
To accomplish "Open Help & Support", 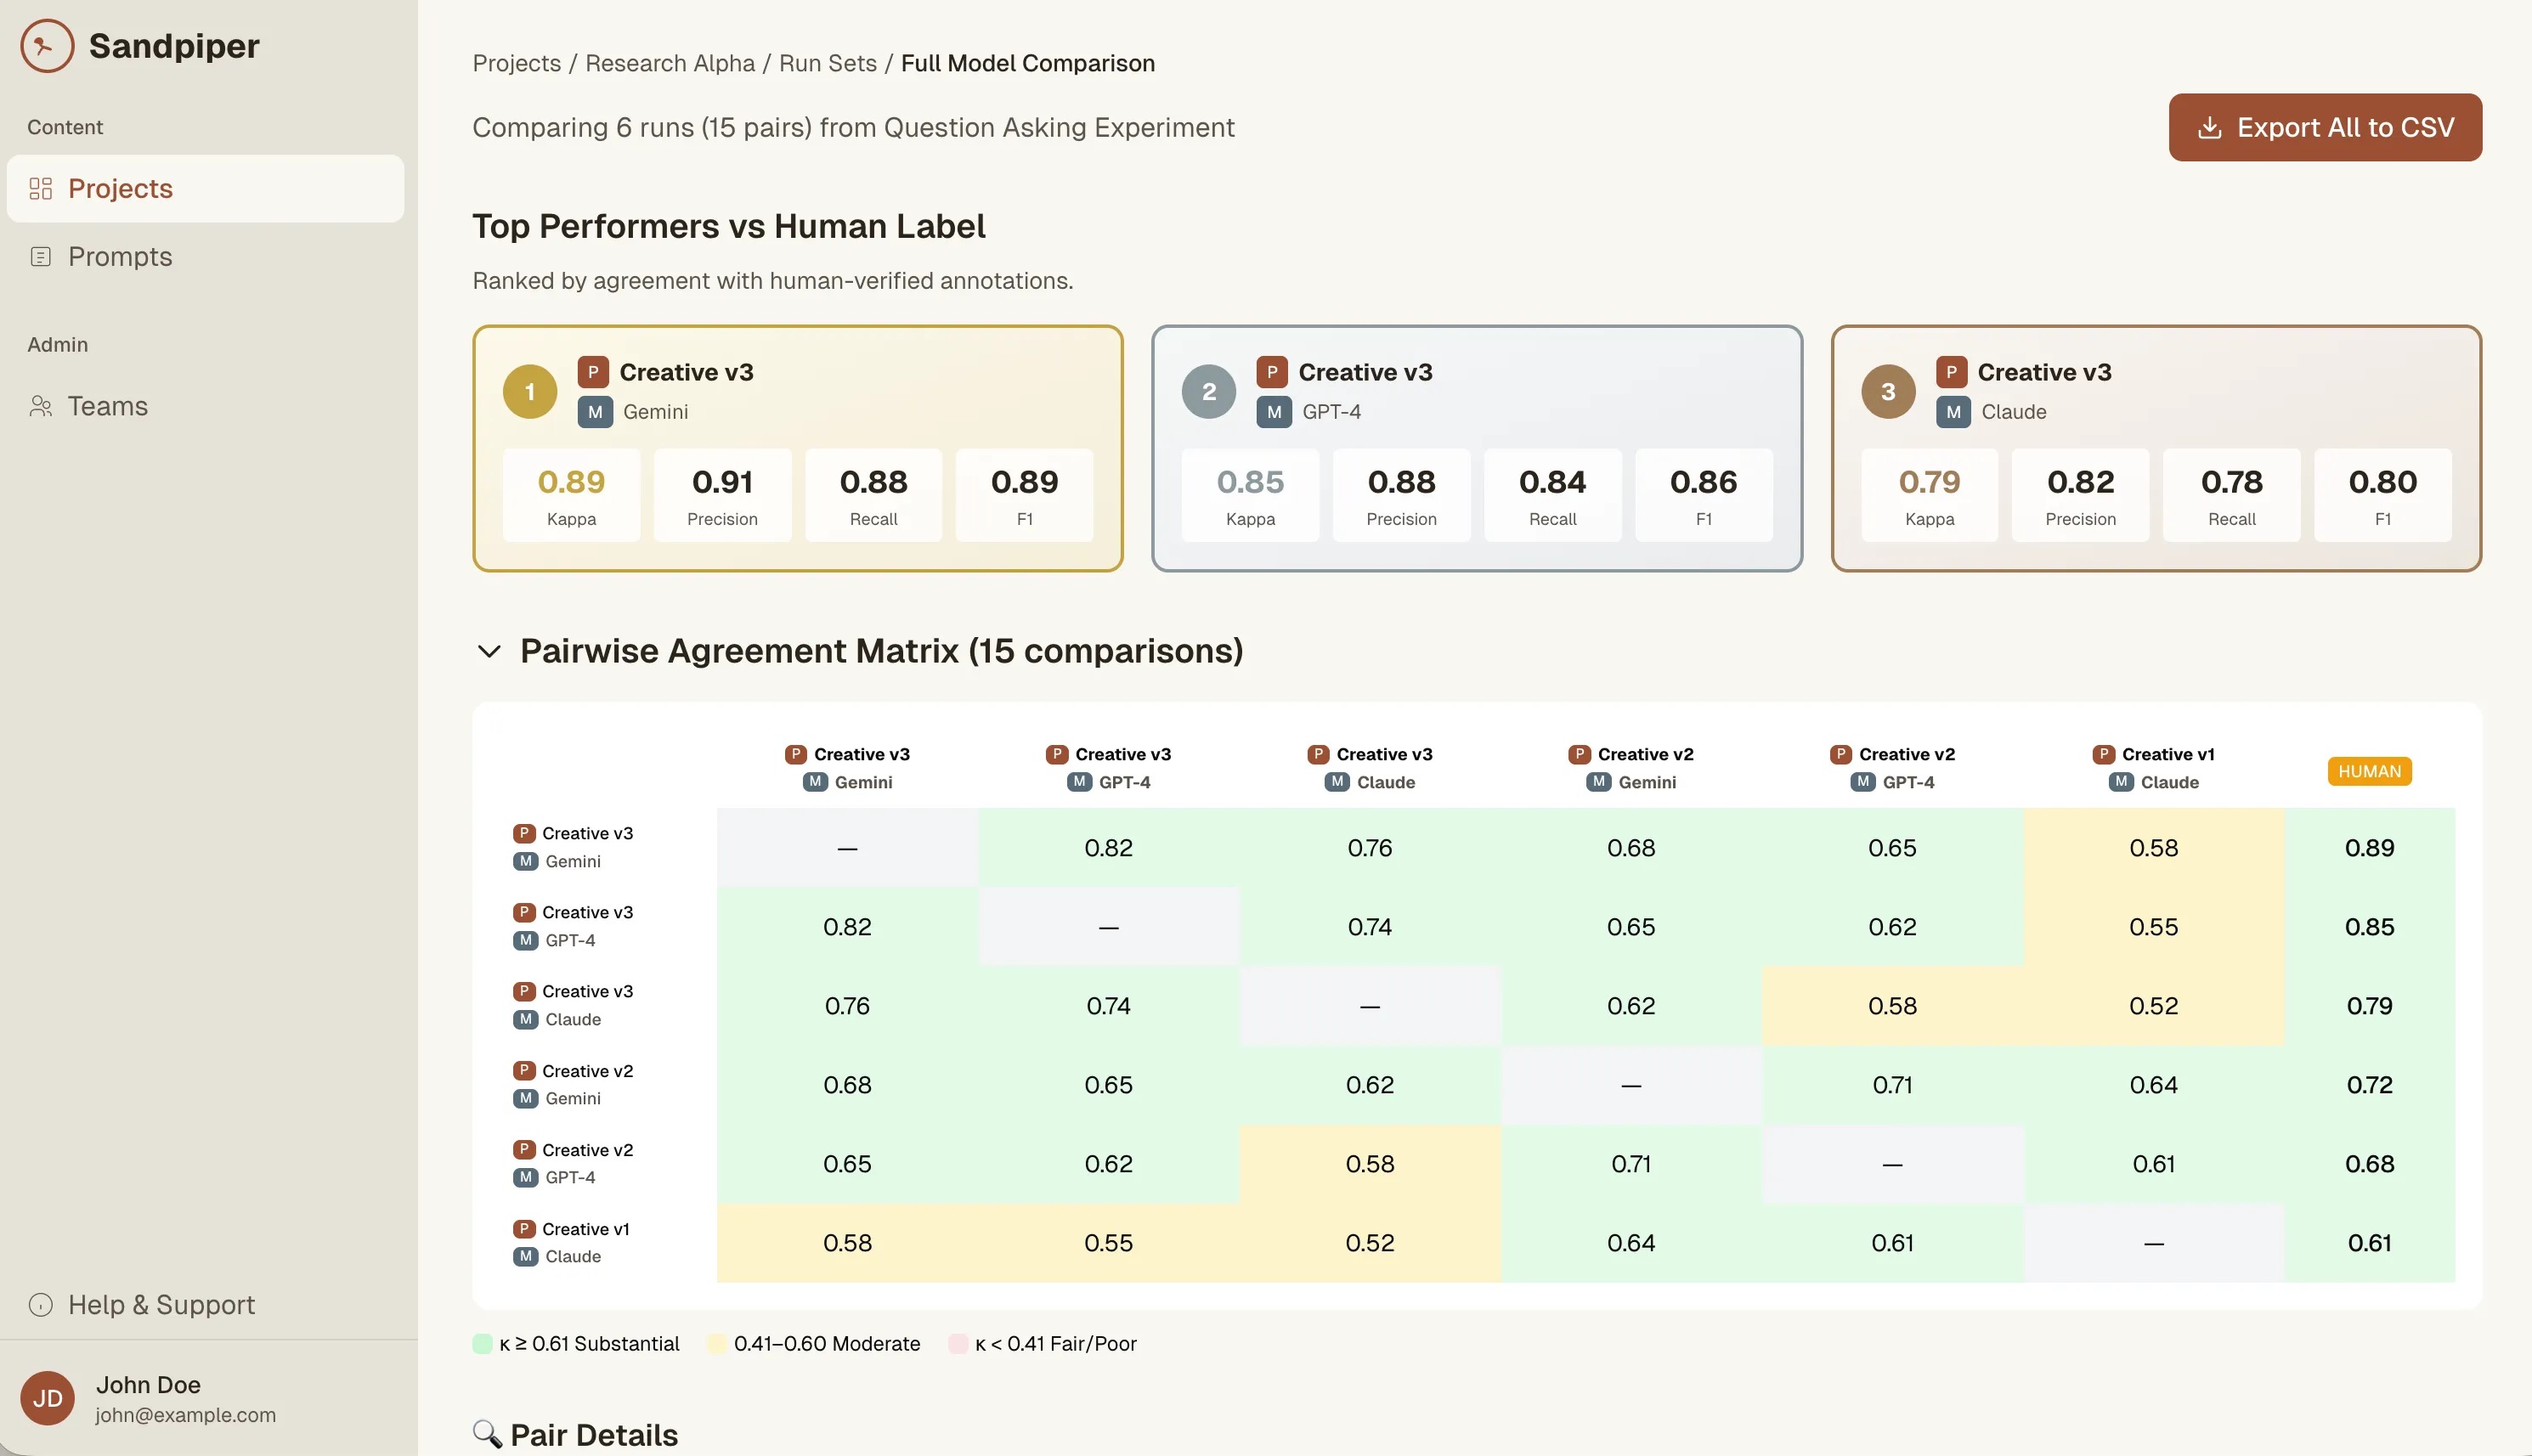I will (205, 1304).
